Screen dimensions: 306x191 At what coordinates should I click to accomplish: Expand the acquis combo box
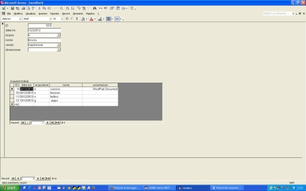[59, 35]
